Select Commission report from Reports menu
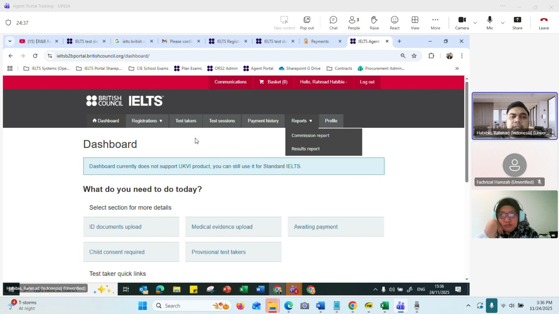Image resolution: width=559 pixels, height=314 pixels. 310,136
